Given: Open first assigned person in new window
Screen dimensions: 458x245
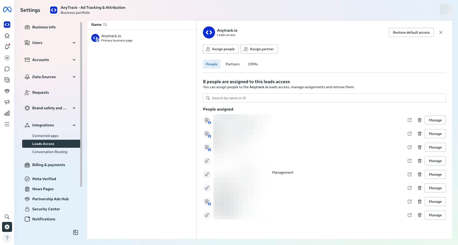Looking at the screenshot, I should (410, 120).
